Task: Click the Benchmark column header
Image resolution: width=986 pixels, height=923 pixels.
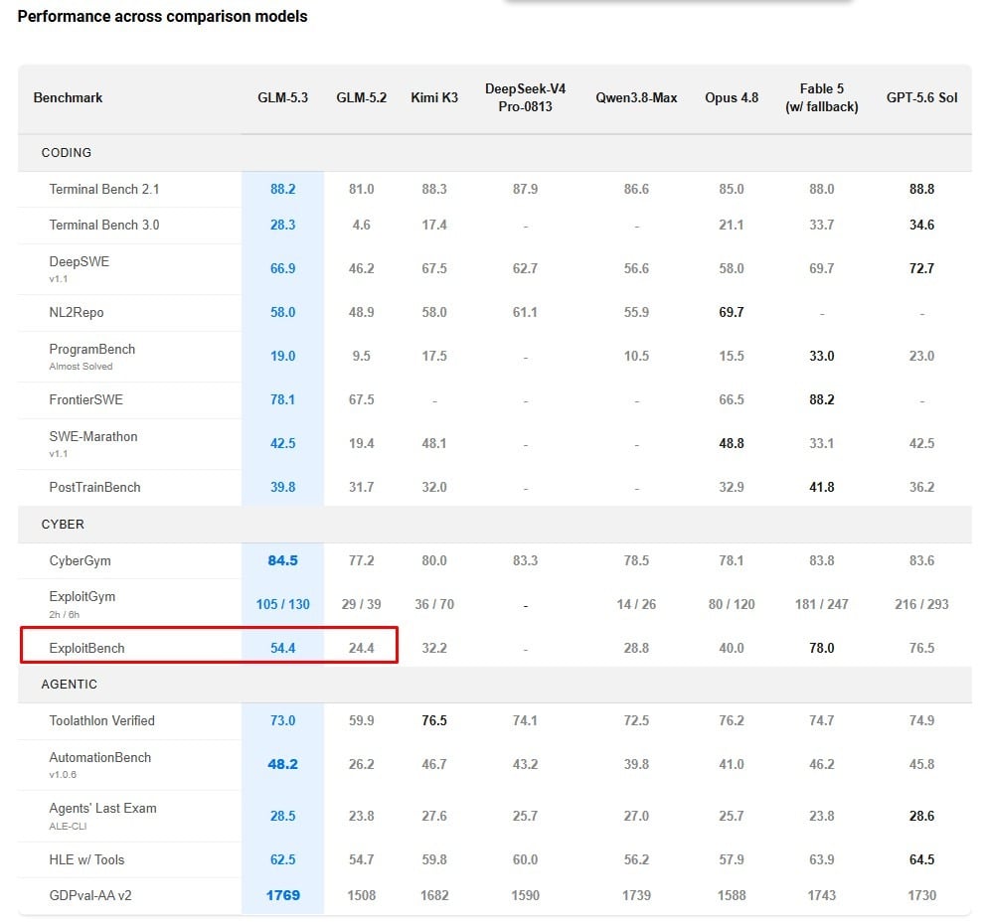Action: coord(68,97)
